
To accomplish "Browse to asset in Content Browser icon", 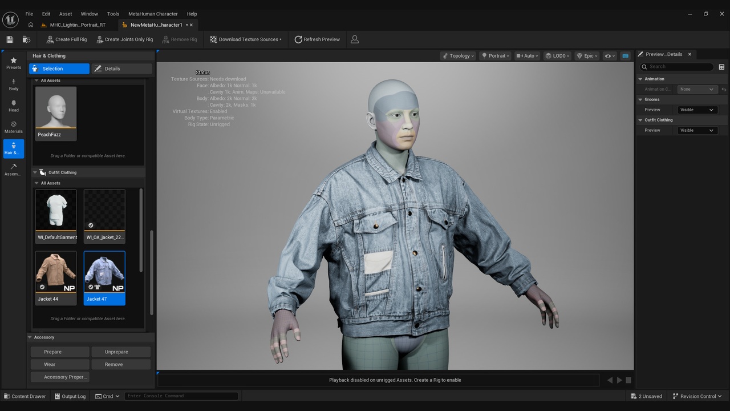I will point(26,39).
